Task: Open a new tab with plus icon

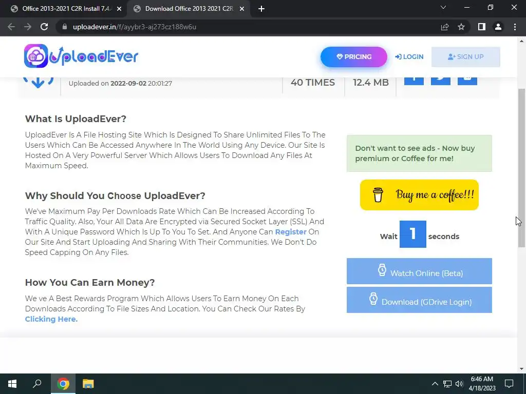Action: [261, 9]
